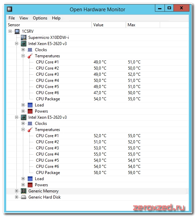This screenshot has height=217, width=196.
Task: Select the Generic Hard Disk label
Action: (44, 197)
